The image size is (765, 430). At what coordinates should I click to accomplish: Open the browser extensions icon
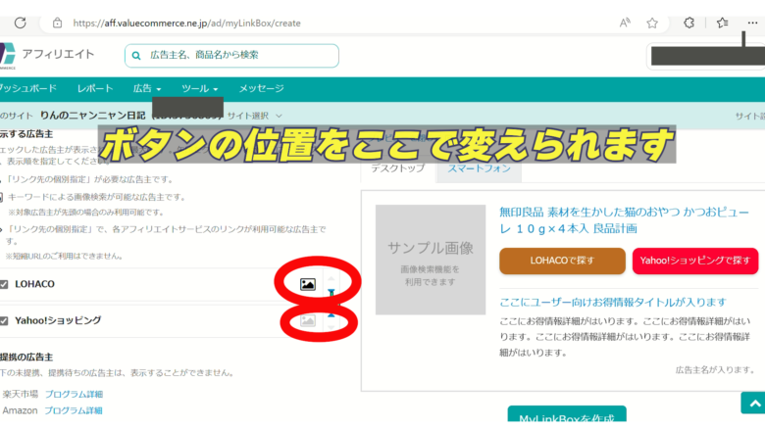coord(689,23)
